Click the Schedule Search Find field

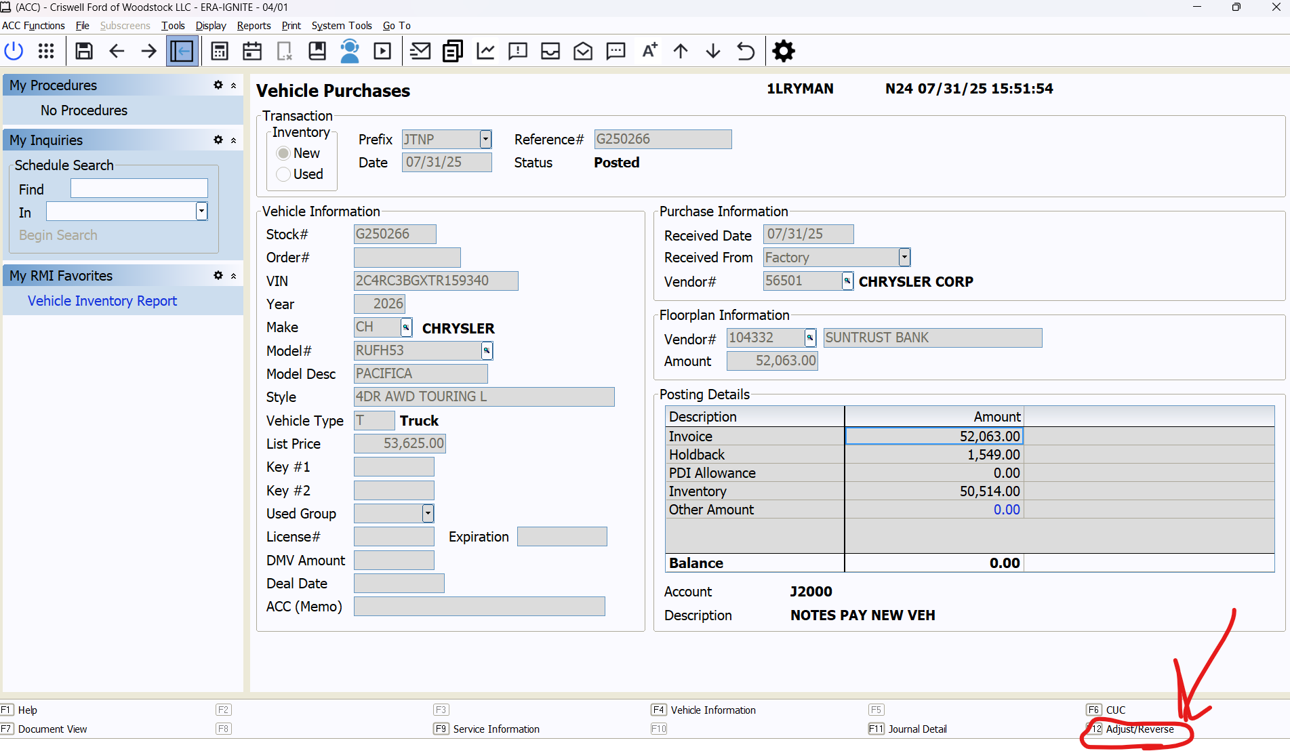click(139, 189)
